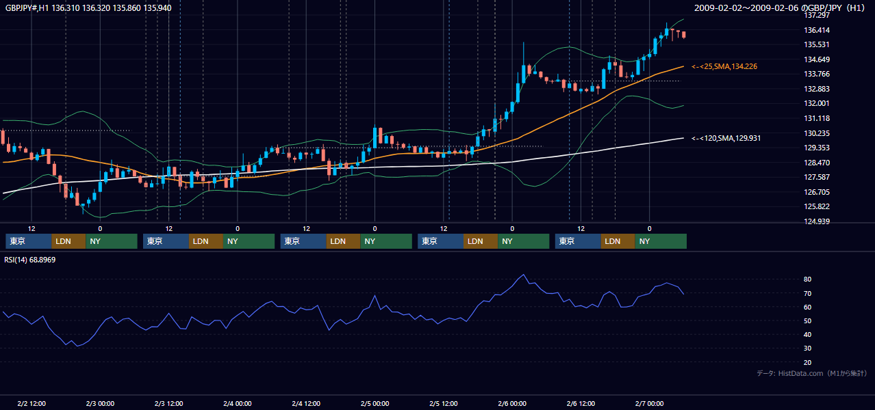Select the RSI(14) 68.8969 indicator label
This screenshot has width=875, height=410.
point(30,260)
